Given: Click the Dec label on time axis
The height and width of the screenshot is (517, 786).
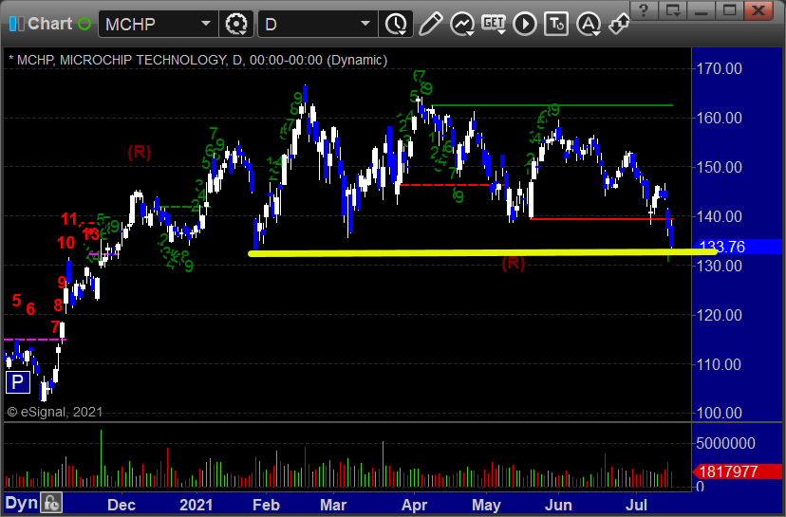Looking at the screenshot, I should tap(122, 505).
